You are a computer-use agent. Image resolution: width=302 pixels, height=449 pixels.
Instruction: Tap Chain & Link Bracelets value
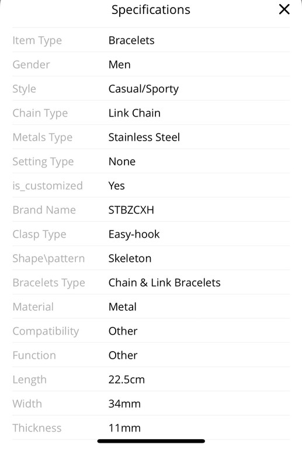(164, 283)
